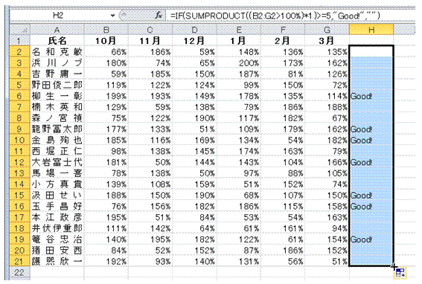
Task: Select the Good! cell in row 6
Action: coord(371,96)
